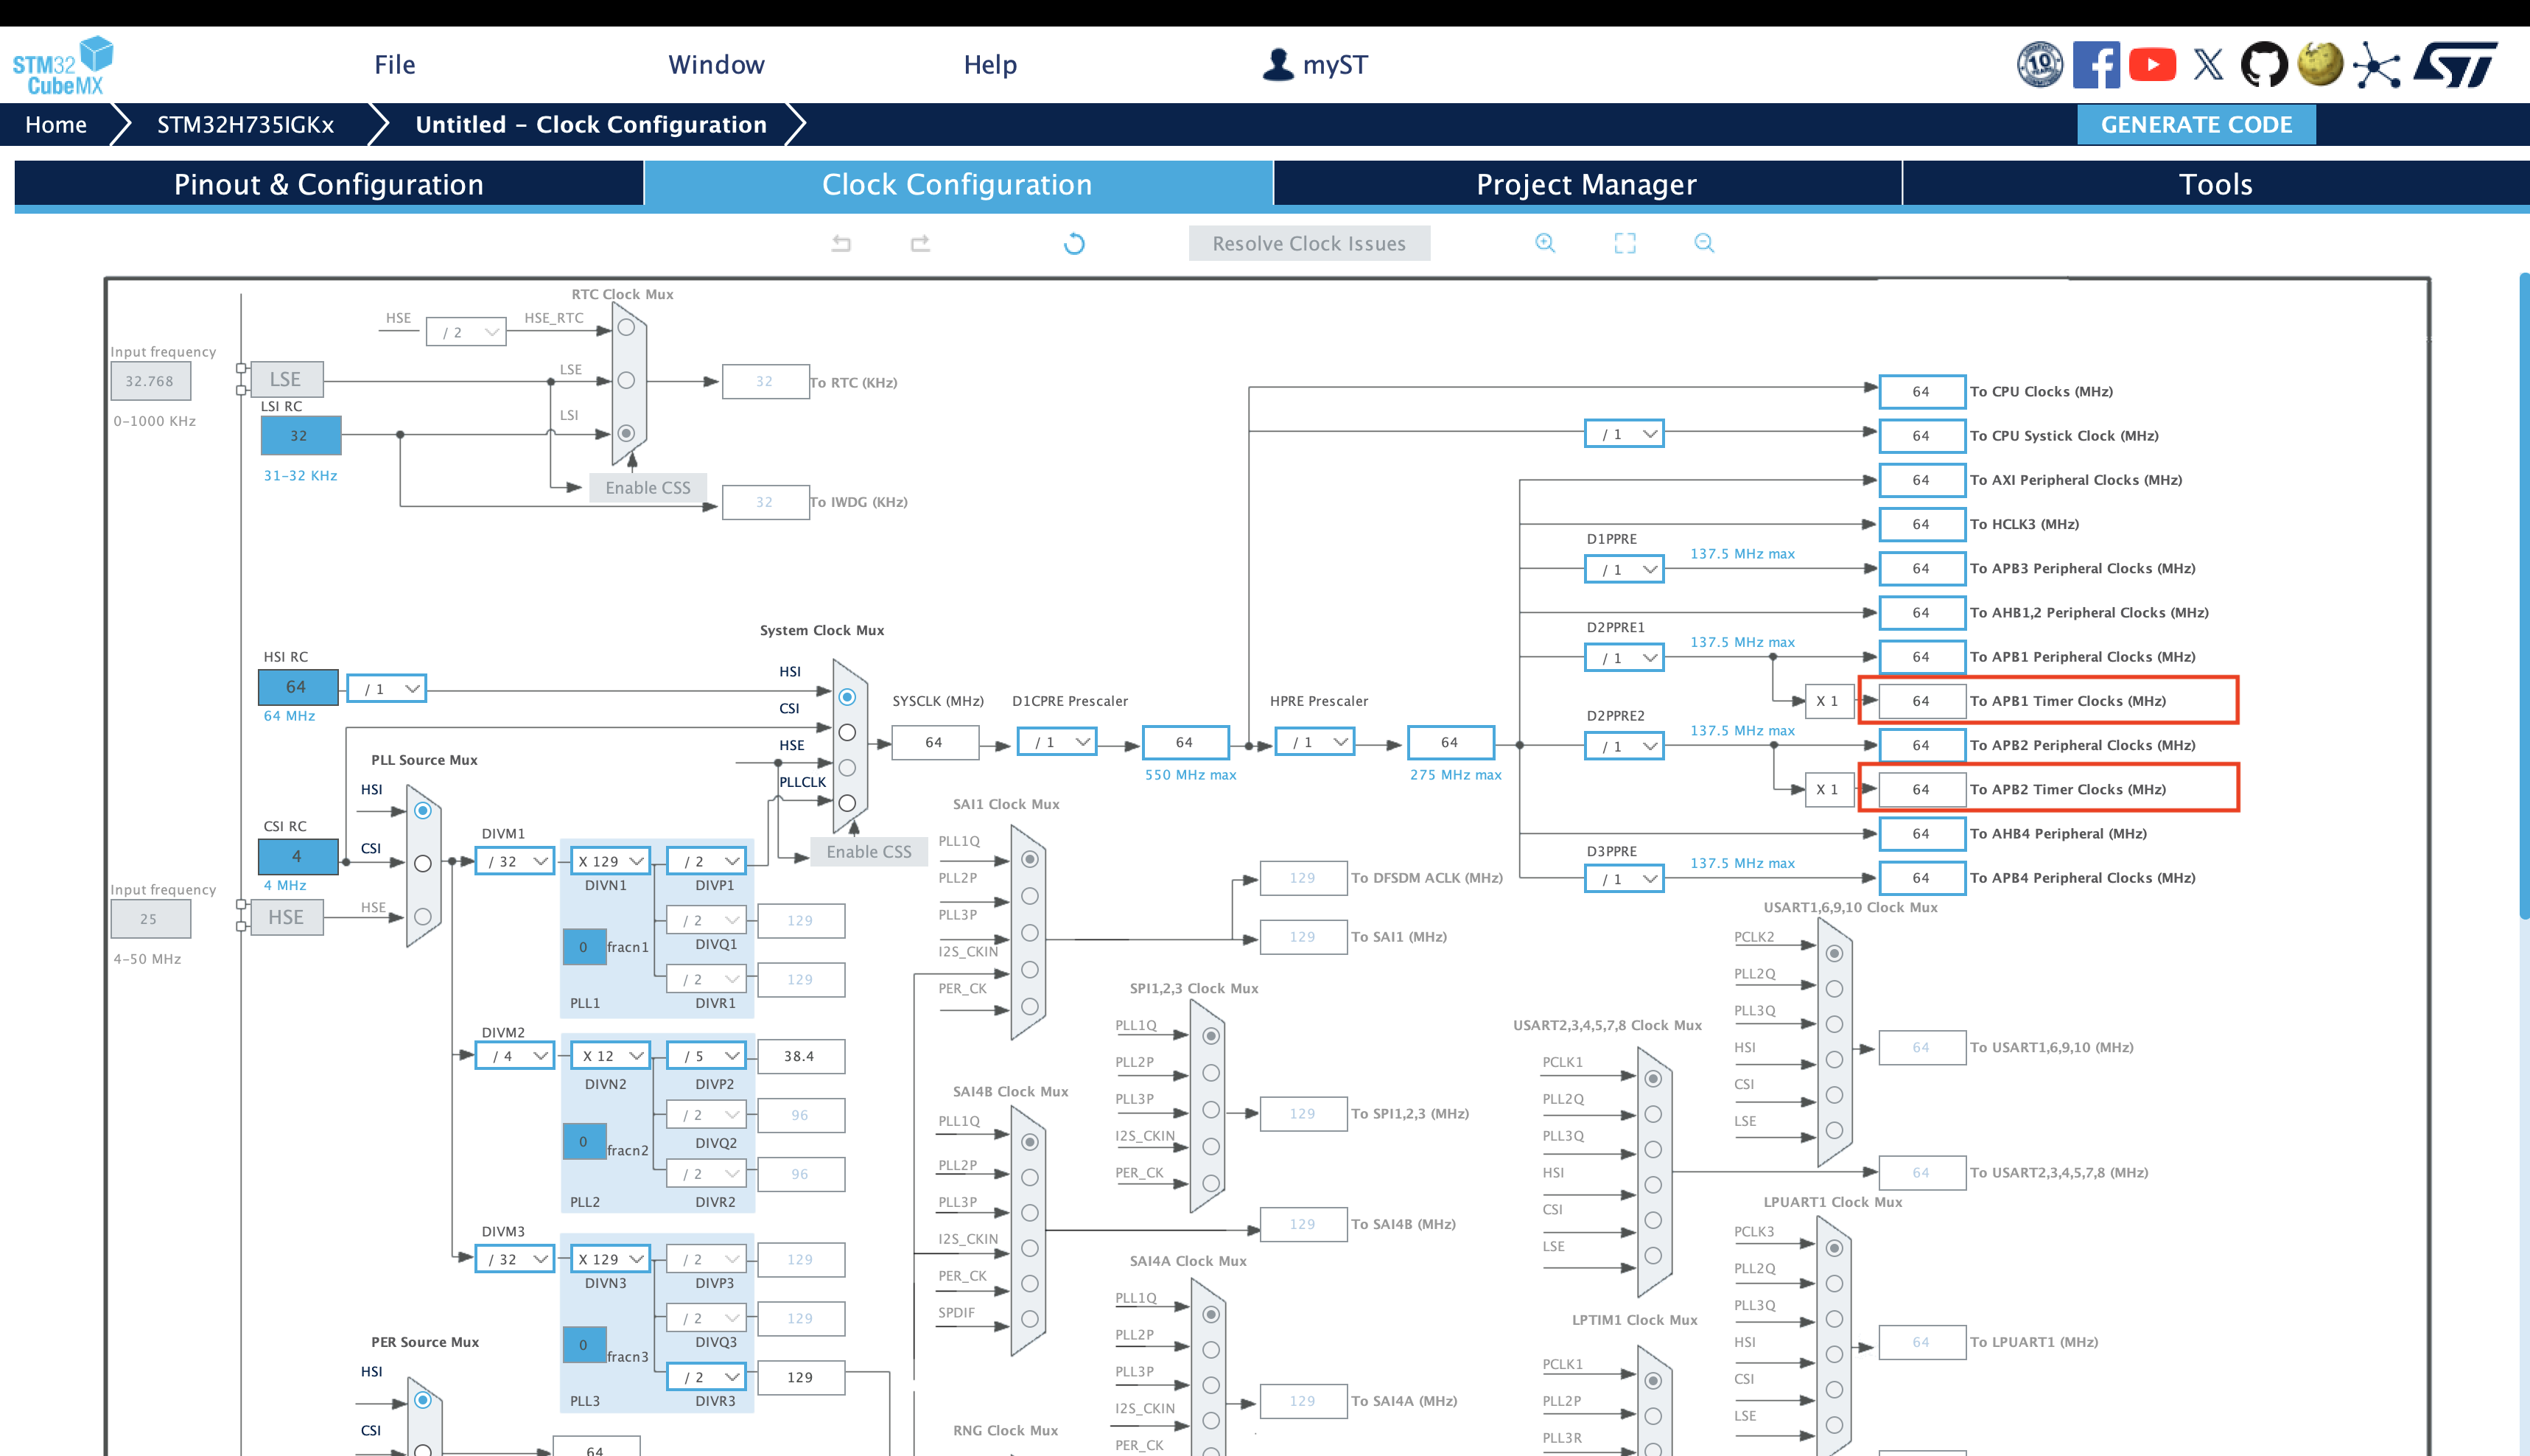
Task: Fit clock diagram to screen icon
Action: click(x=1625, y=243)
